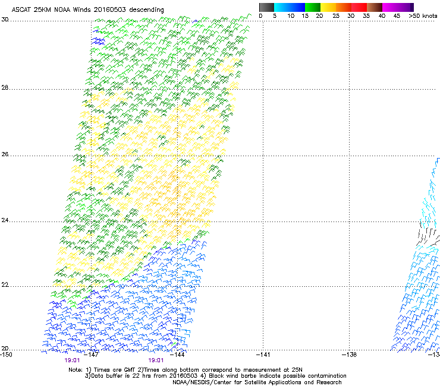This screenshot has height=386, width=440.
Task: Select the orange 25-30 knots legend color
Action: click(x=344, y=7)
